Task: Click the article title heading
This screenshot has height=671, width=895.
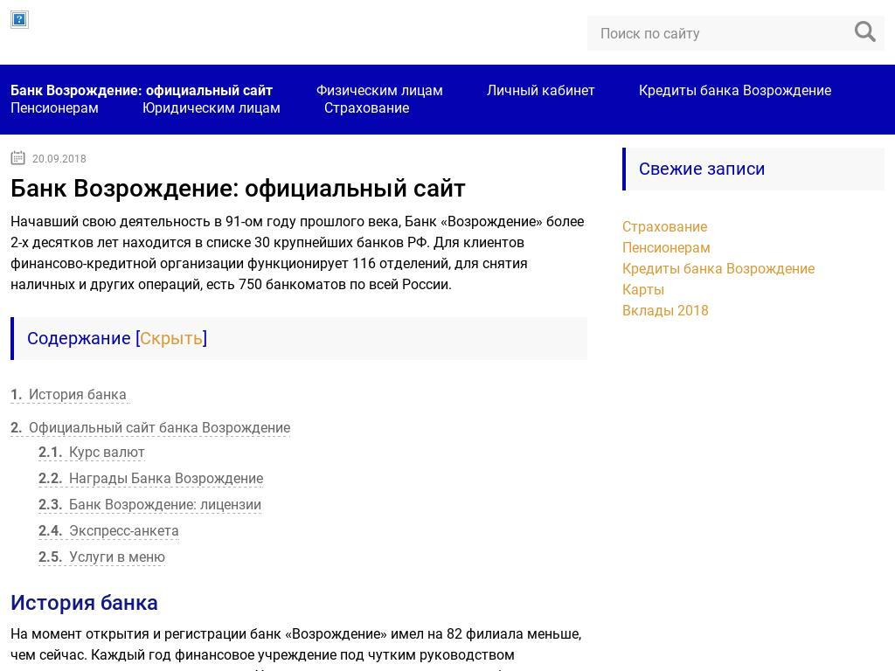Action: click(x=238, y=189)
